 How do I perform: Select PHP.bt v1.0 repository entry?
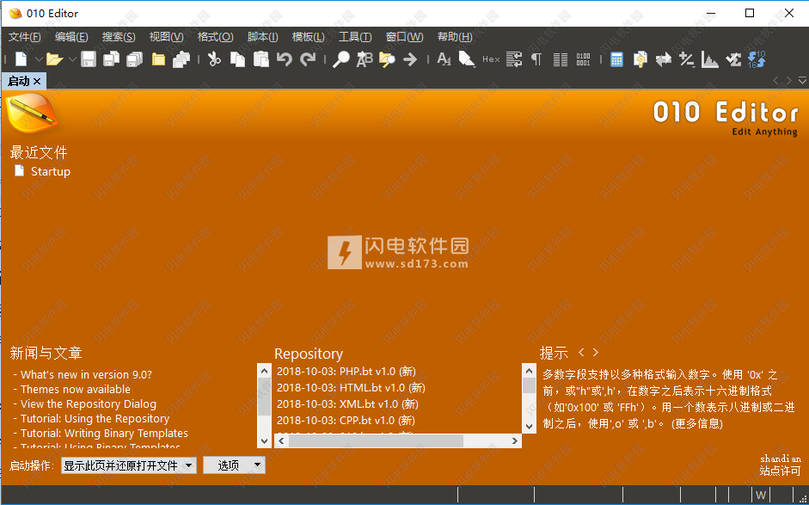[x=346, y=372]
